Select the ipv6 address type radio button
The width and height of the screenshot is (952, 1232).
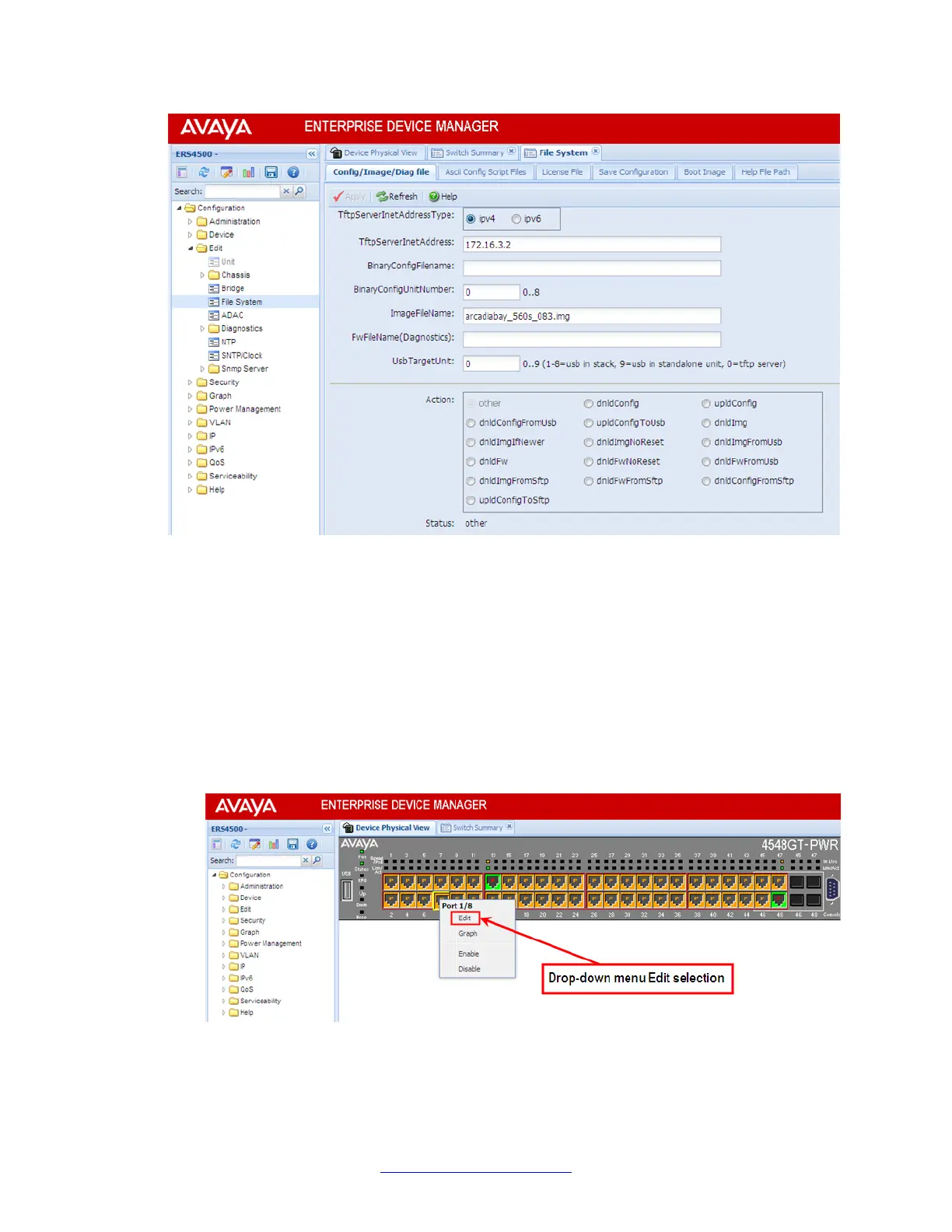(x=516, y=219)
